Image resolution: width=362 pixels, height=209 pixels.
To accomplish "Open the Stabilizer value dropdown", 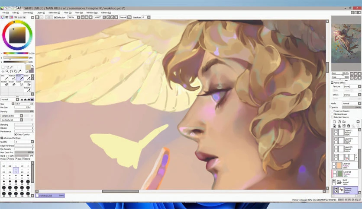I will click(149, 17).
